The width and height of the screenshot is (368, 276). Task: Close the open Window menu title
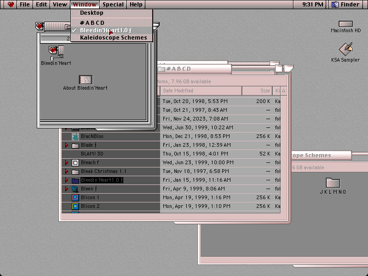85,5
